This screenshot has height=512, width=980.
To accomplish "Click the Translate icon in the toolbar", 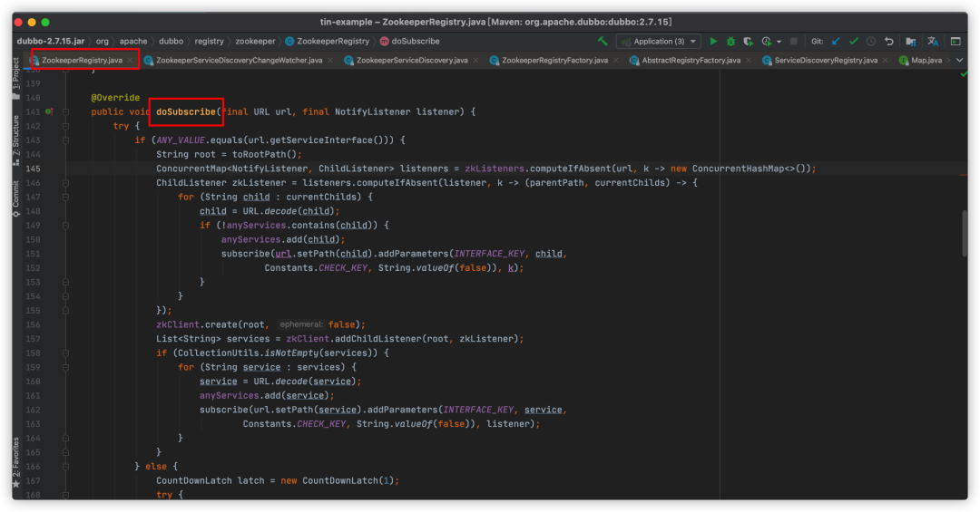I will 933,41.
